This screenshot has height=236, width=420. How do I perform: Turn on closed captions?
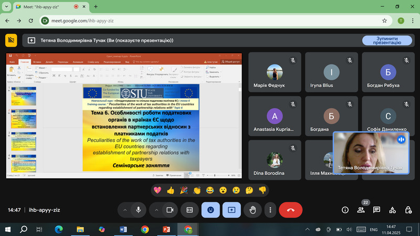(x=190, y=210)
